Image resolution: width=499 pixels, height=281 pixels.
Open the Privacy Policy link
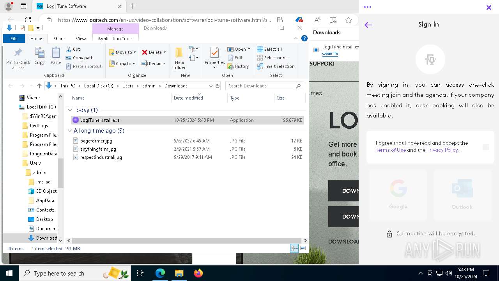coord(442,150)
